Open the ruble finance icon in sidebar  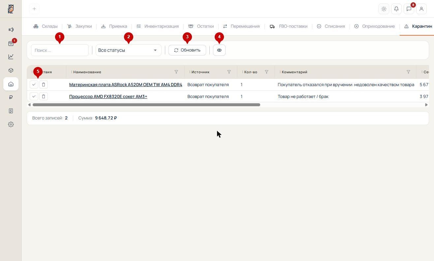click(x=11, y=97)
